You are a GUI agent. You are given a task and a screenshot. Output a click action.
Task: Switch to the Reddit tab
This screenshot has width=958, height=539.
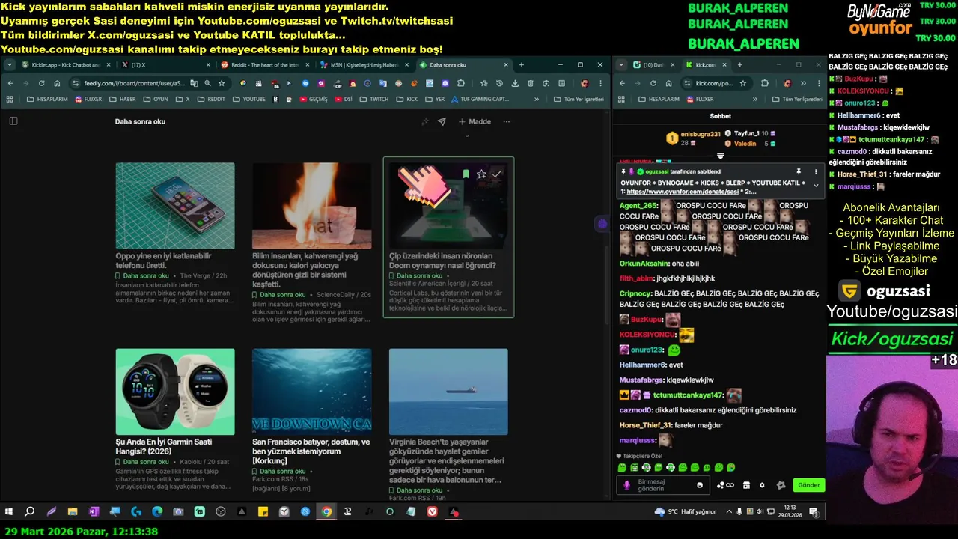click(x=263, y=65)
